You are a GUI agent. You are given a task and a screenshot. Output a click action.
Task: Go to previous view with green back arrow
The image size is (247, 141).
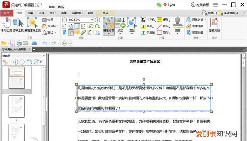click(64, 43)
